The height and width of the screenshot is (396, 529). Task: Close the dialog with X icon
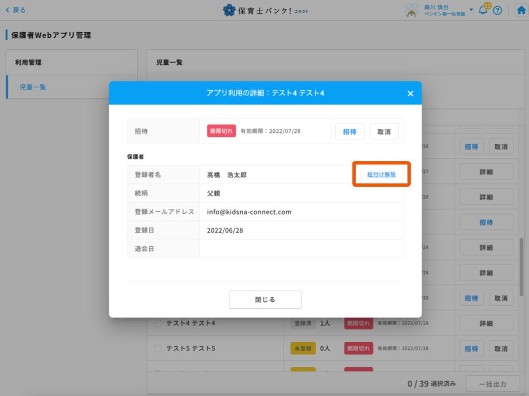click(x=410, y=93)
